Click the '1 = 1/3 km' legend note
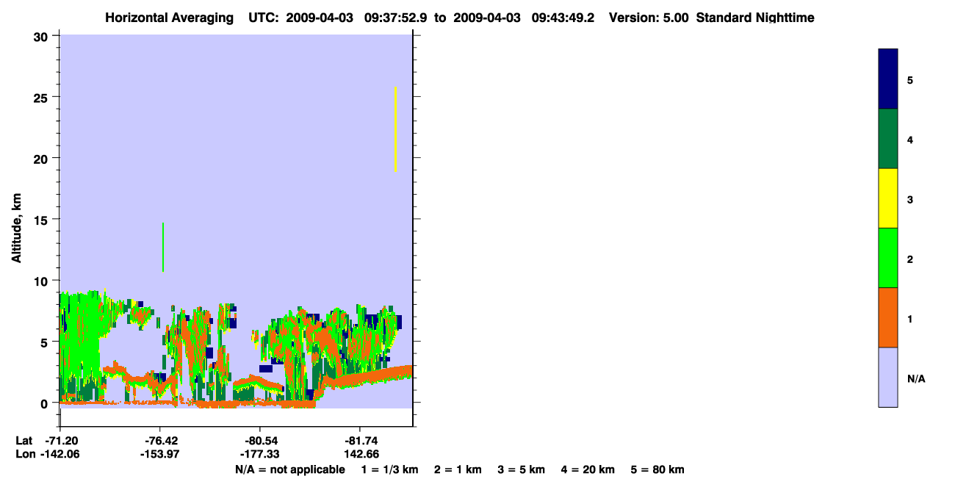 pyautogui.click(x=390, y=469)
